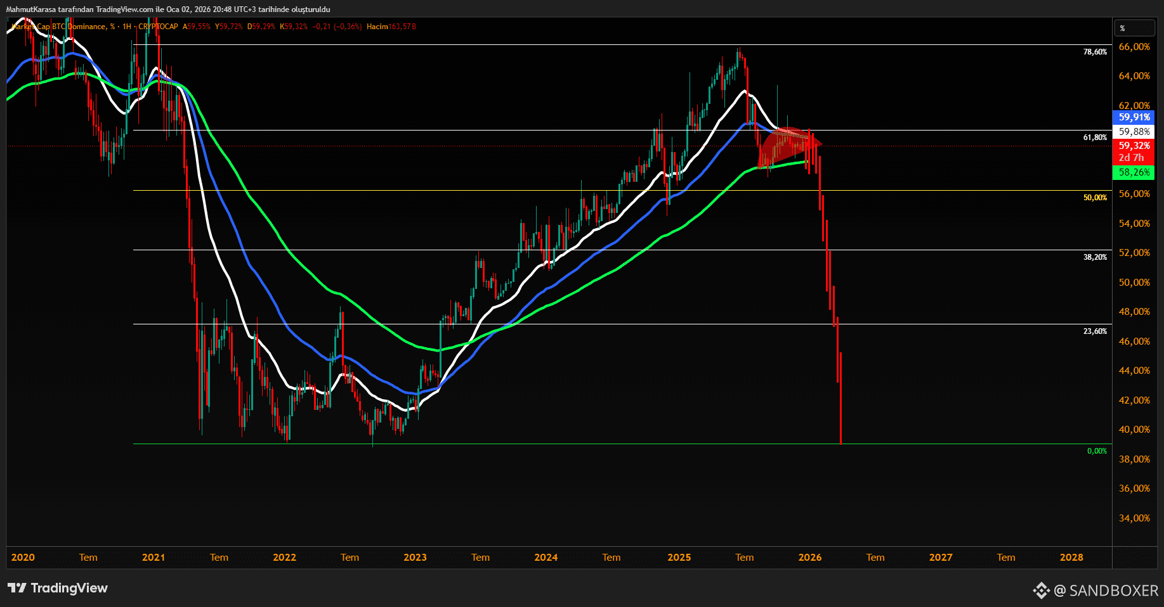The width and height of the screenshot is (1164, 607).
Task: Click the 2020 label on time axis
Action: (23, 558)
